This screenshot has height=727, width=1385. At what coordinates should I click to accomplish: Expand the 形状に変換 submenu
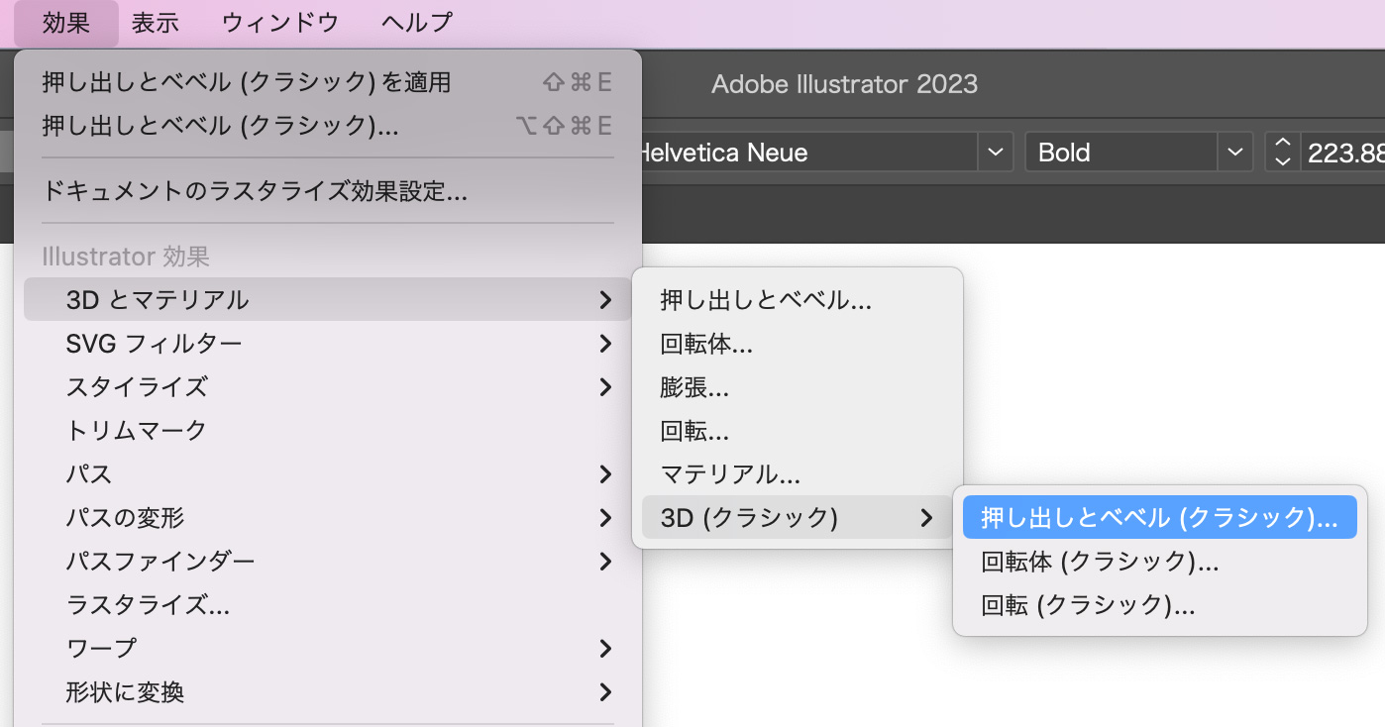(328, 691)
